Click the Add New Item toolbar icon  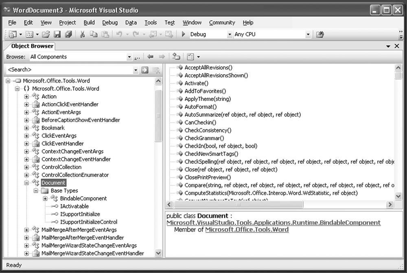pyautogui.click(x=29, y=34)
